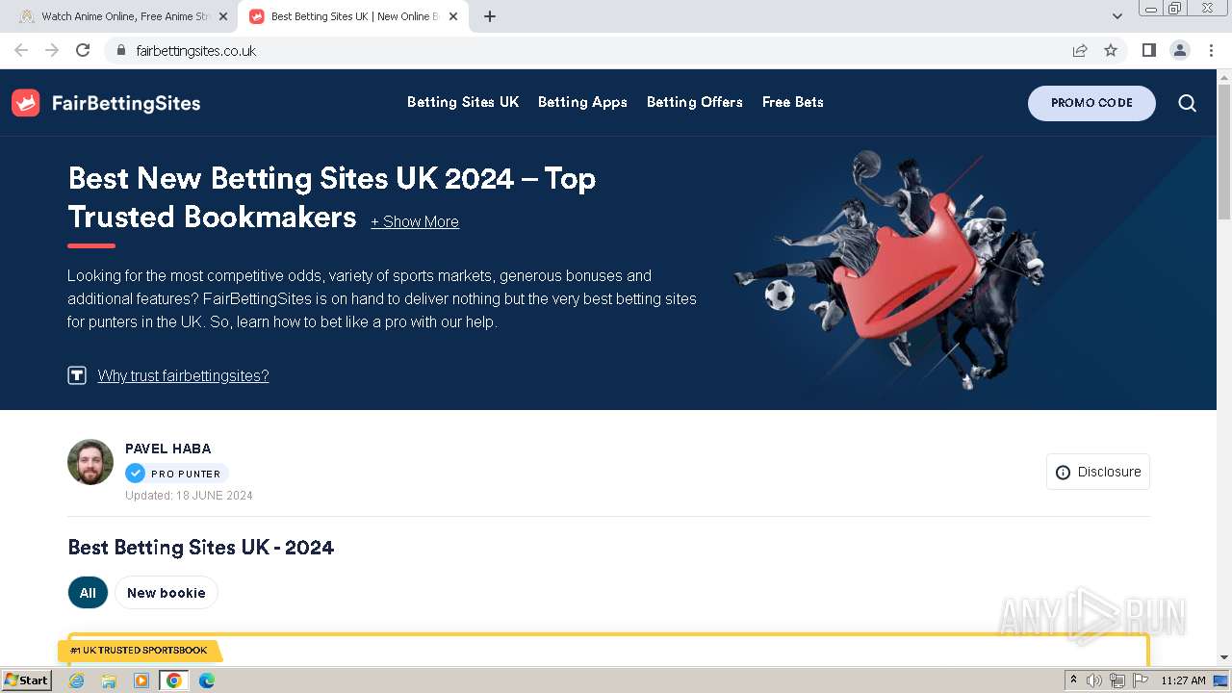The height and width of the screenshot is (693, 1232).
Task: Click the blue verified check badge
Action: [x=136, y=474]
